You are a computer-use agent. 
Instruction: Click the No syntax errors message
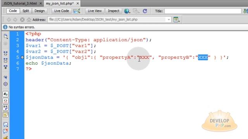pos(22,27)
